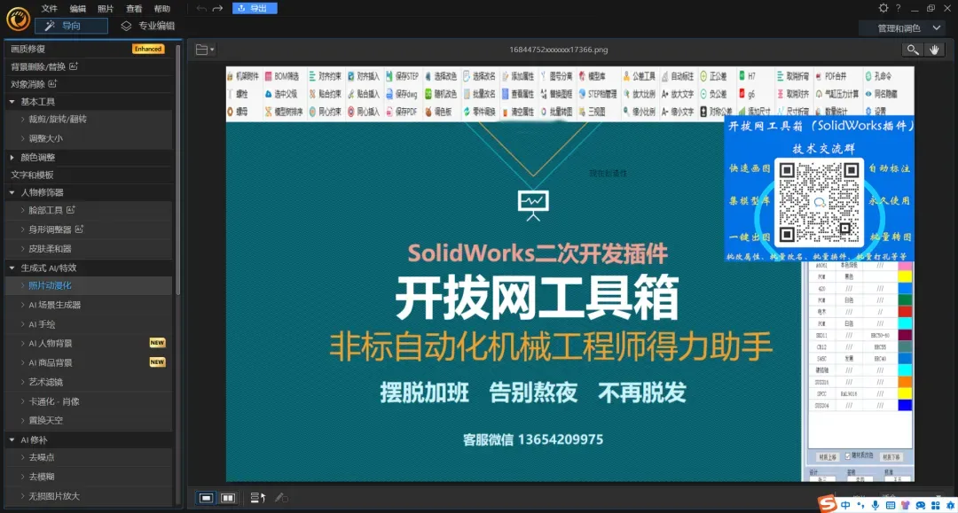Open the help question mark icon

898,8
